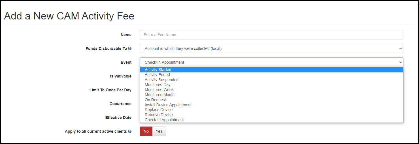Choose Monitored Week event option
This screenshot has height=144, width=419.
[x=159, y=90]
